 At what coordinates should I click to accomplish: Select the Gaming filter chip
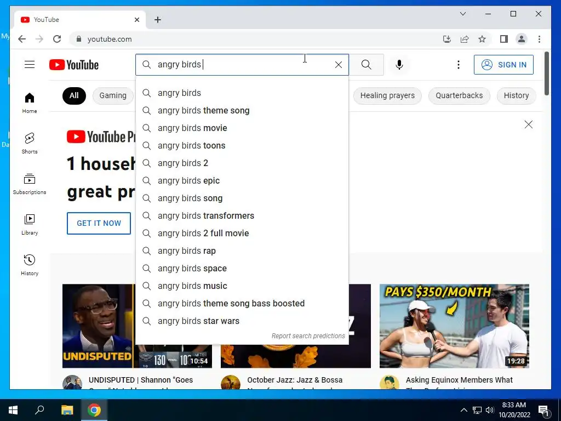click(113, 95)
